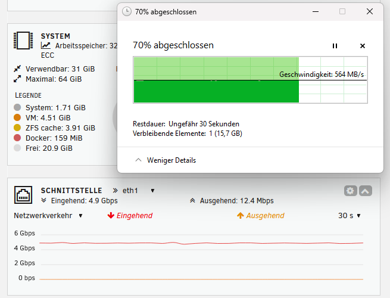Click the 2 Gbps axis label
390x298 pixels.
[x=24, y=263]
